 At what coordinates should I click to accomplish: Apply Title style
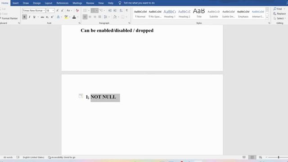(199, 13)
